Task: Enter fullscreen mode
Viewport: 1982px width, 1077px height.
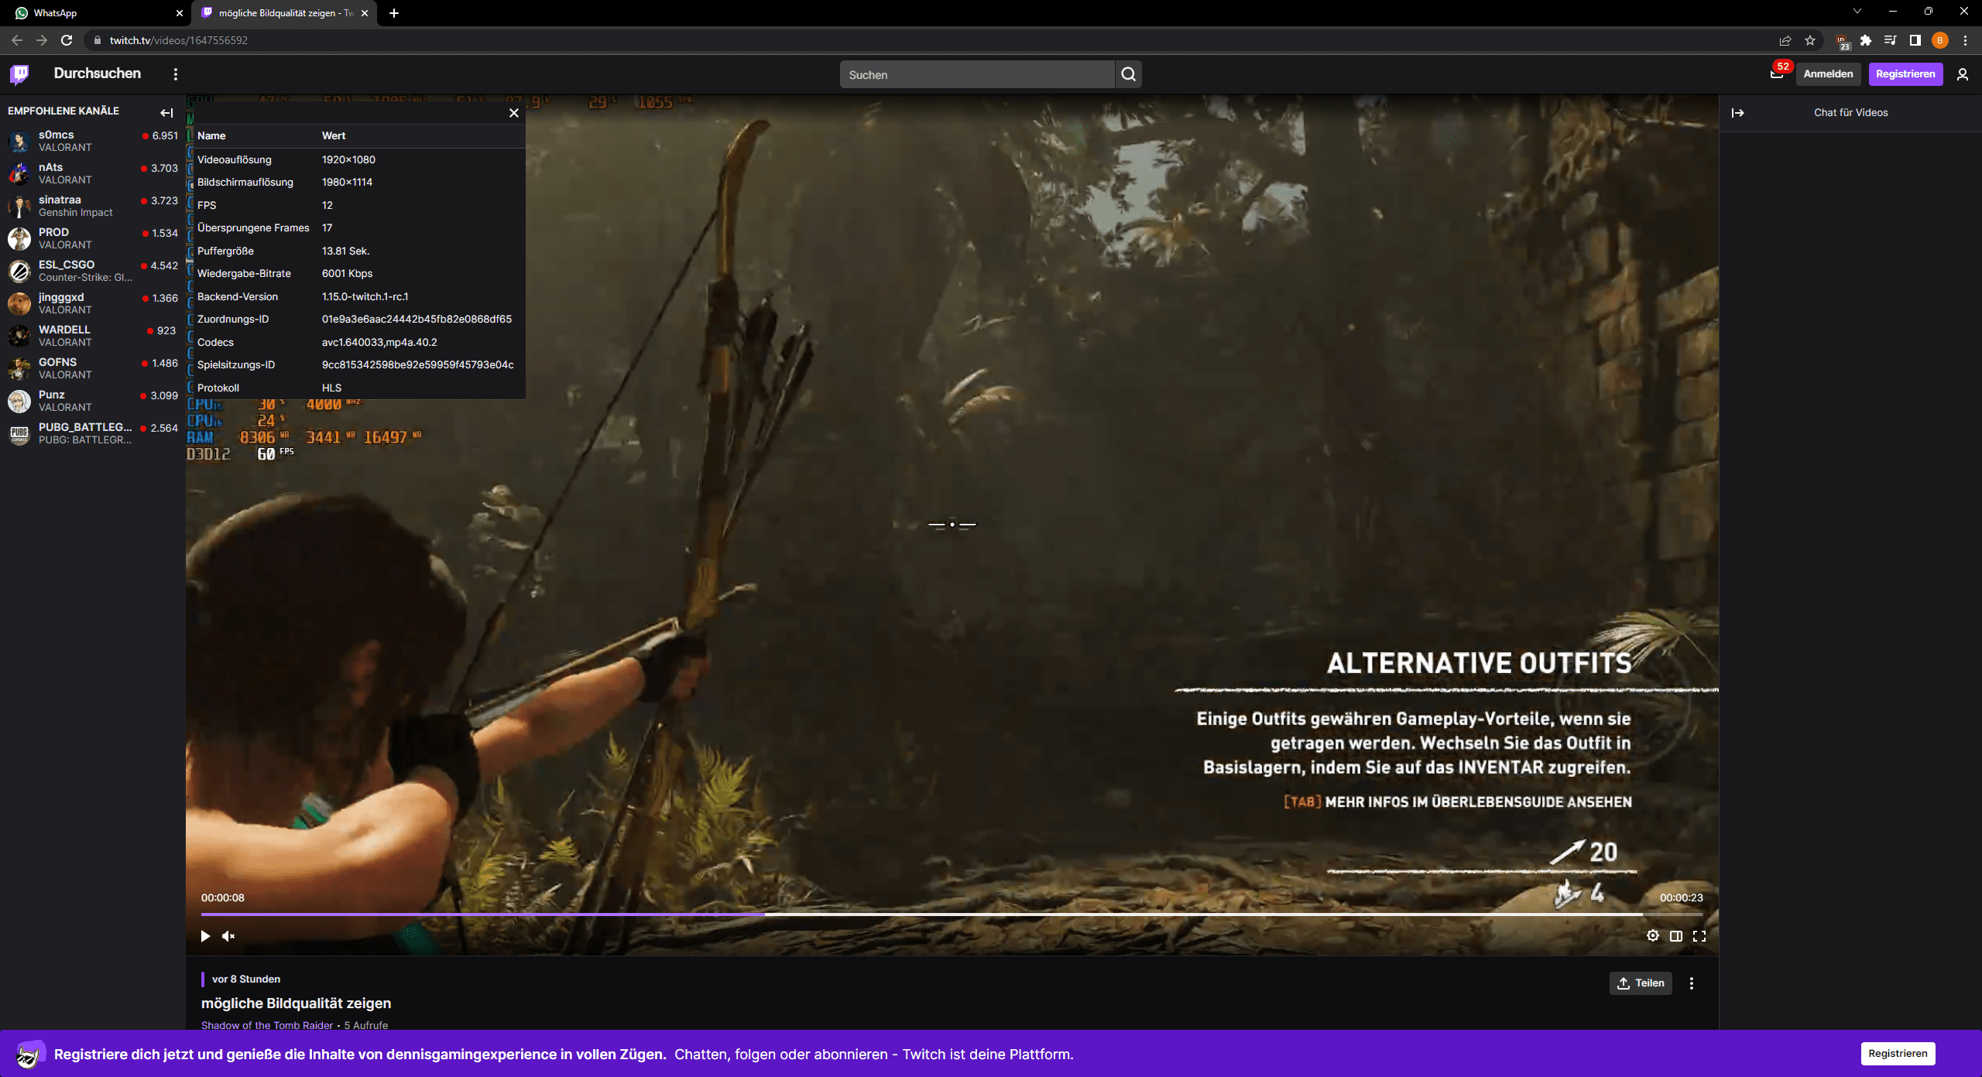Action: pos(1699,936)
